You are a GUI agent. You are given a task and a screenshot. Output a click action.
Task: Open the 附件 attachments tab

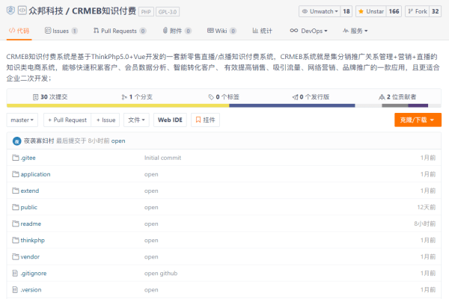(x=177, y=31)
